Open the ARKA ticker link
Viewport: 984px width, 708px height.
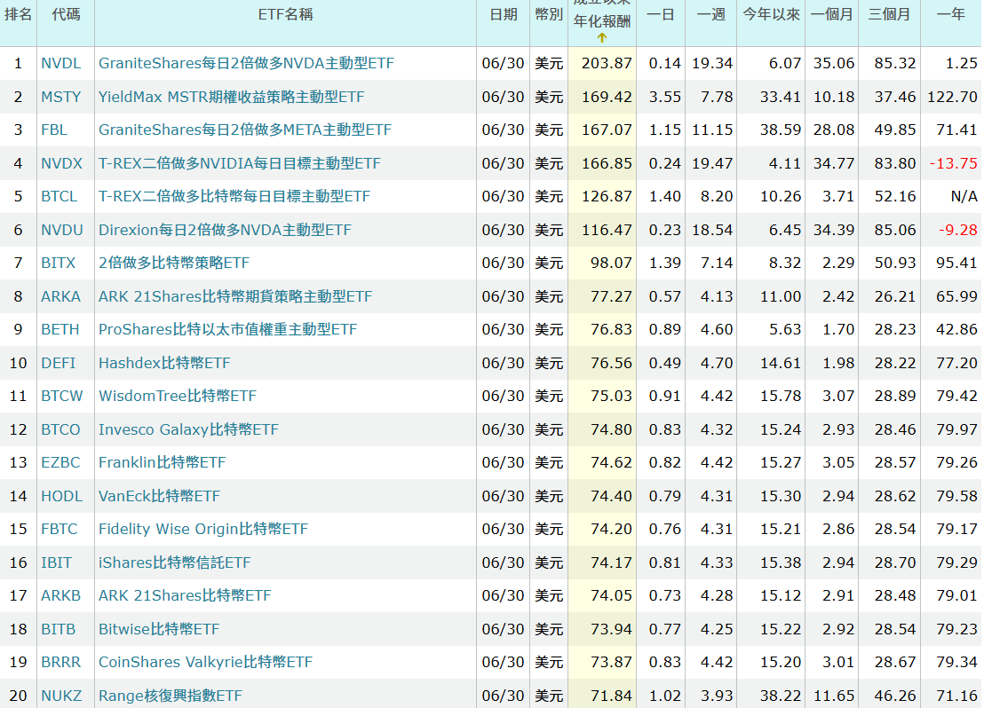pyautogui.click(x=61, y=296)
